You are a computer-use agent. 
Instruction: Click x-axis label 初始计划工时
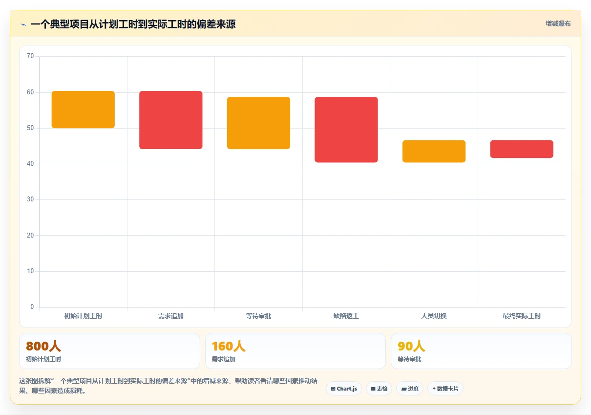(x=83, y=316)
